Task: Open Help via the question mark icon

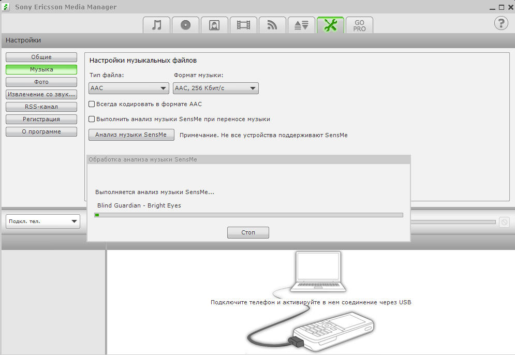Action: (x=501, y=23)
